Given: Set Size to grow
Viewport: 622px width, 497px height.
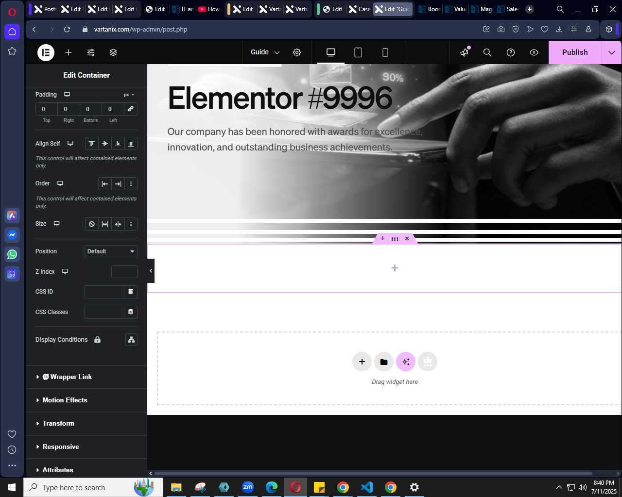Looking at the screenshot, I should tap(104, 224).
